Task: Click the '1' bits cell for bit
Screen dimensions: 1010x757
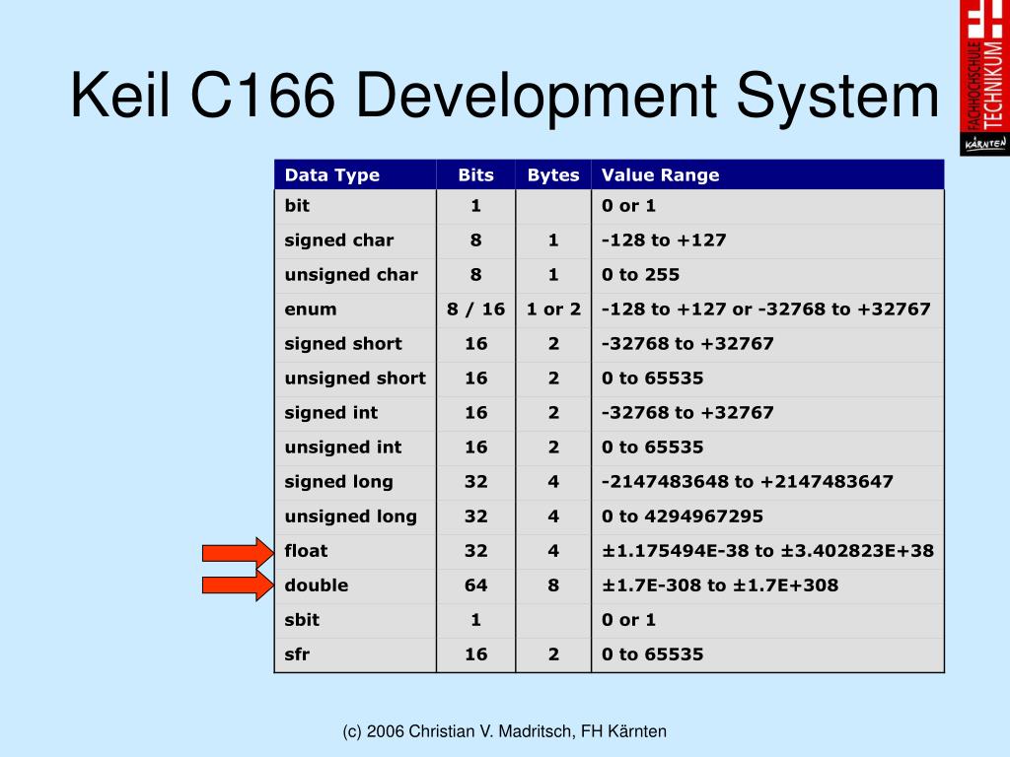Action: click(x=476, y=205)
